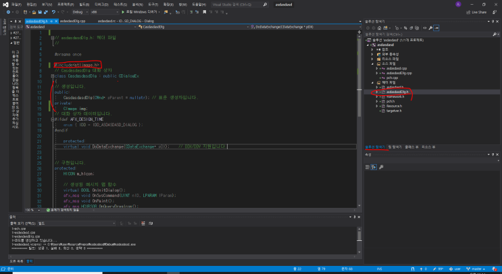The height and width of the screenshot is (274, 502).
Task: Click the Save All icon in the toolbar
Action: pyautogui.click(x=46, y=12)
